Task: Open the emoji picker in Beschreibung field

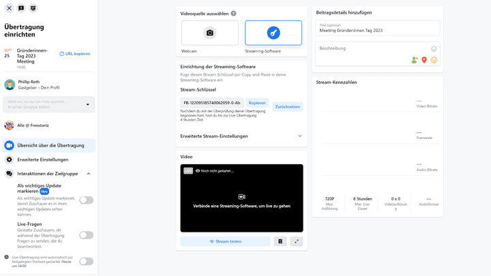Action: pyautogui.click(x=434, y=49)
